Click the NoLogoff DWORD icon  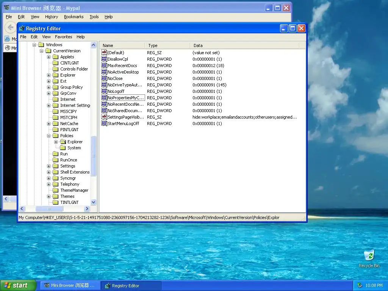[104, 91]
